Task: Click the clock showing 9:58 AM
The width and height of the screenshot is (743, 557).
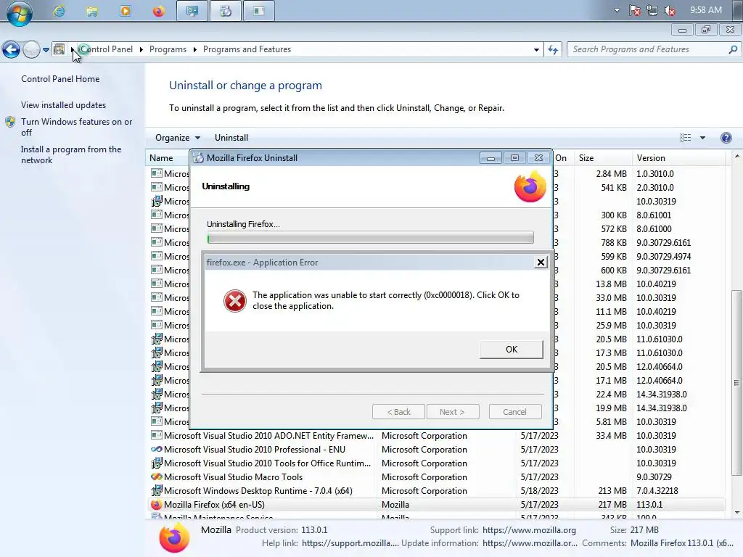Action: point(705,10)
